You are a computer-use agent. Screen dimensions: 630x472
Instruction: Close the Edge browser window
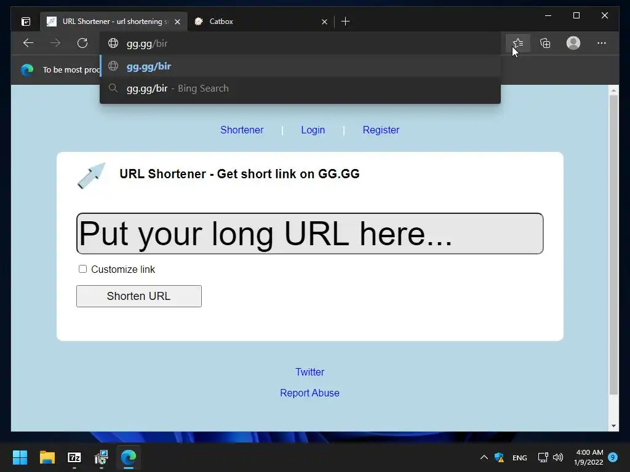604,15
